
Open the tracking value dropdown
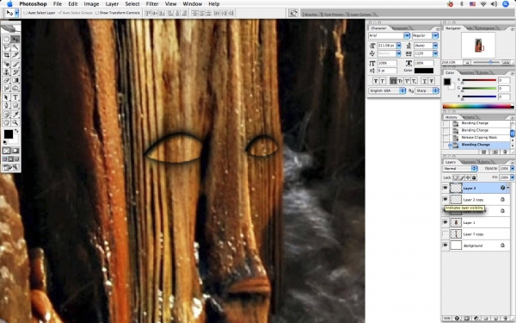coord(435,53)
